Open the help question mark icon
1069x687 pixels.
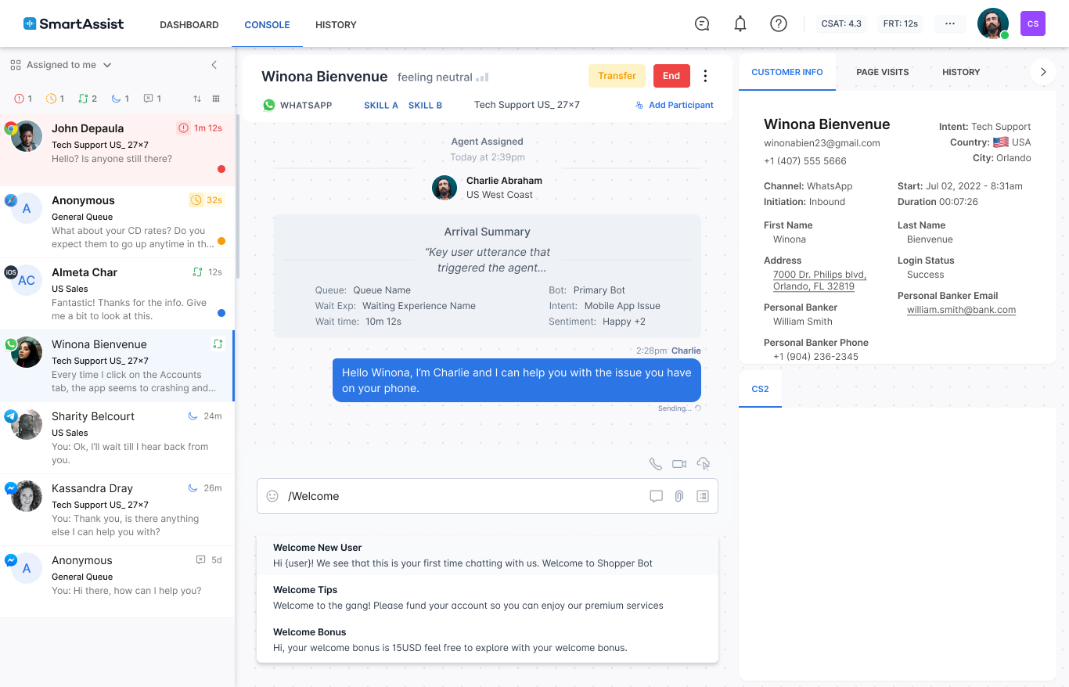tap(779, 24)
